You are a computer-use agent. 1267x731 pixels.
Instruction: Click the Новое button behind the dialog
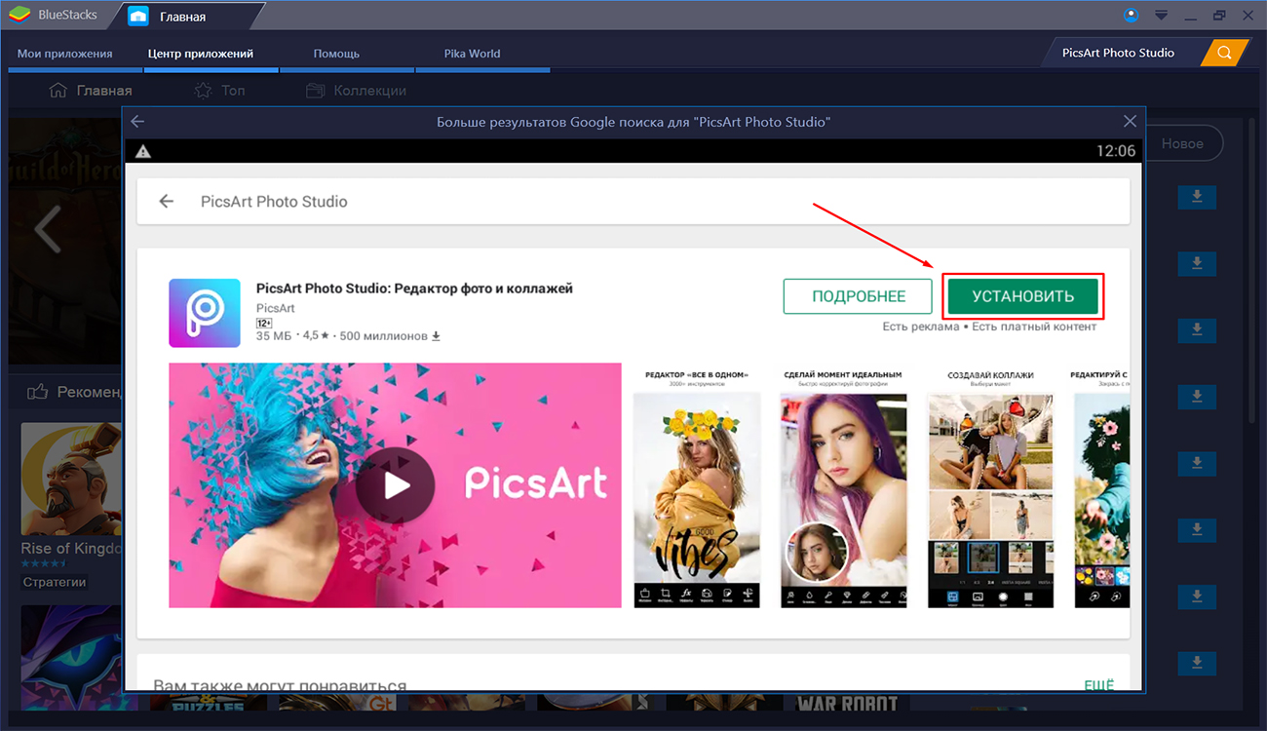(x=1182, y=143)
